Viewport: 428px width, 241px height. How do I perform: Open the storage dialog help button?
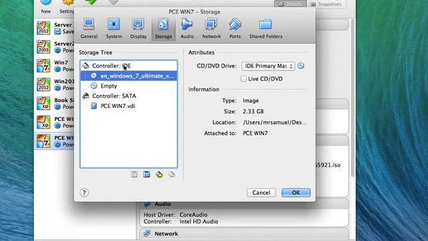tap(84, 193)
